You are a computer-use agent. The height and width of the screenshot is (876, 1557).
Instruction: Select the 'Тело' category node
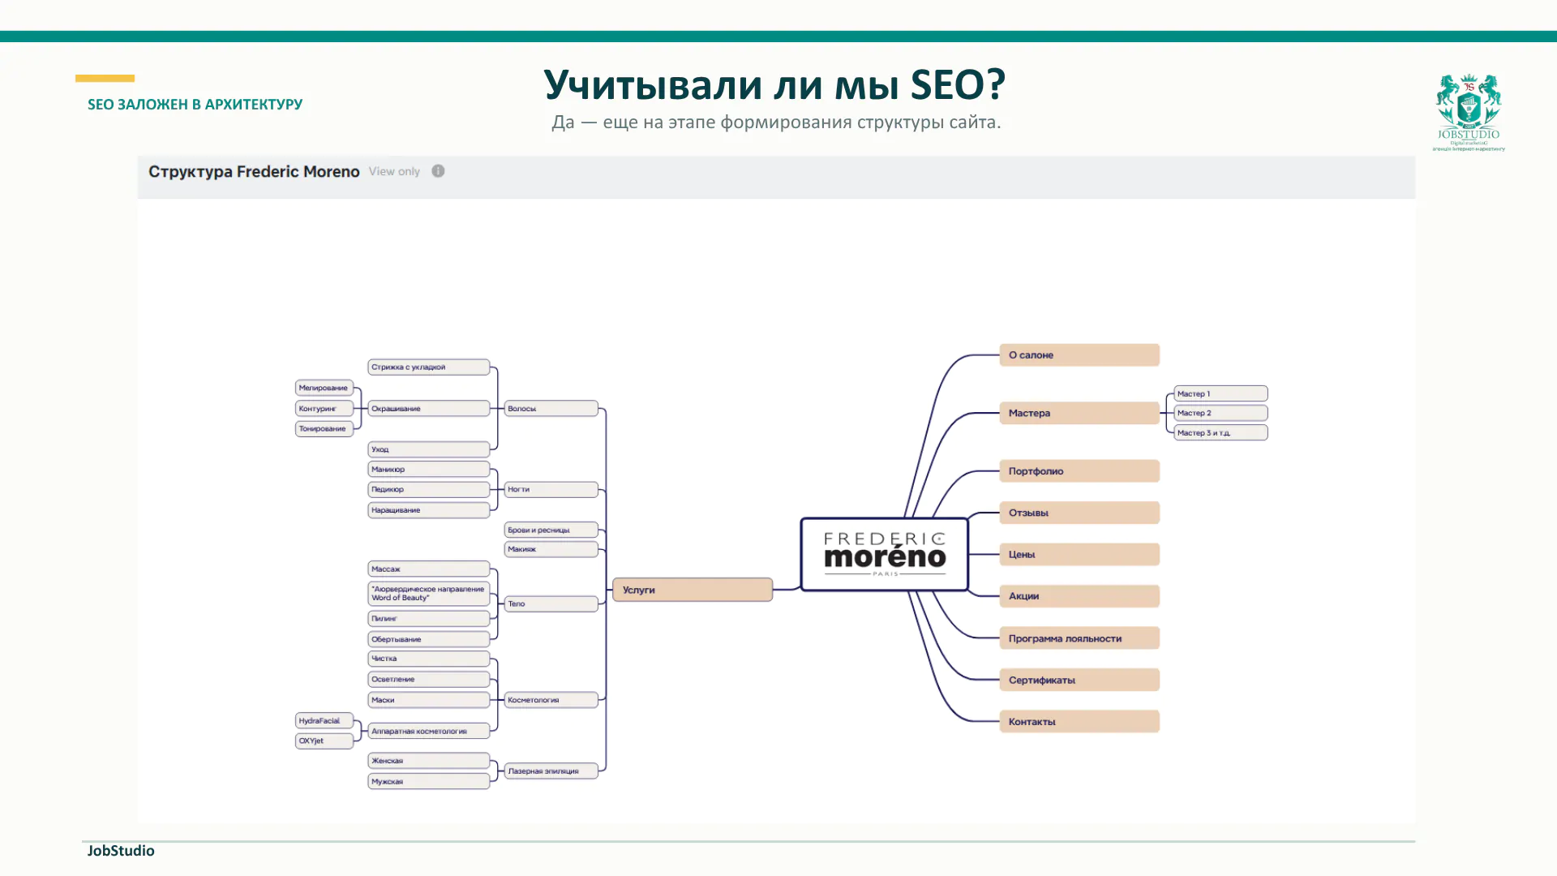pyautogui.click(x=551, y=603)
